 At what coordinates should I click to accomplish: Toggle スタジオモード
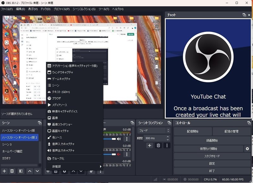[x=212, y=156]
